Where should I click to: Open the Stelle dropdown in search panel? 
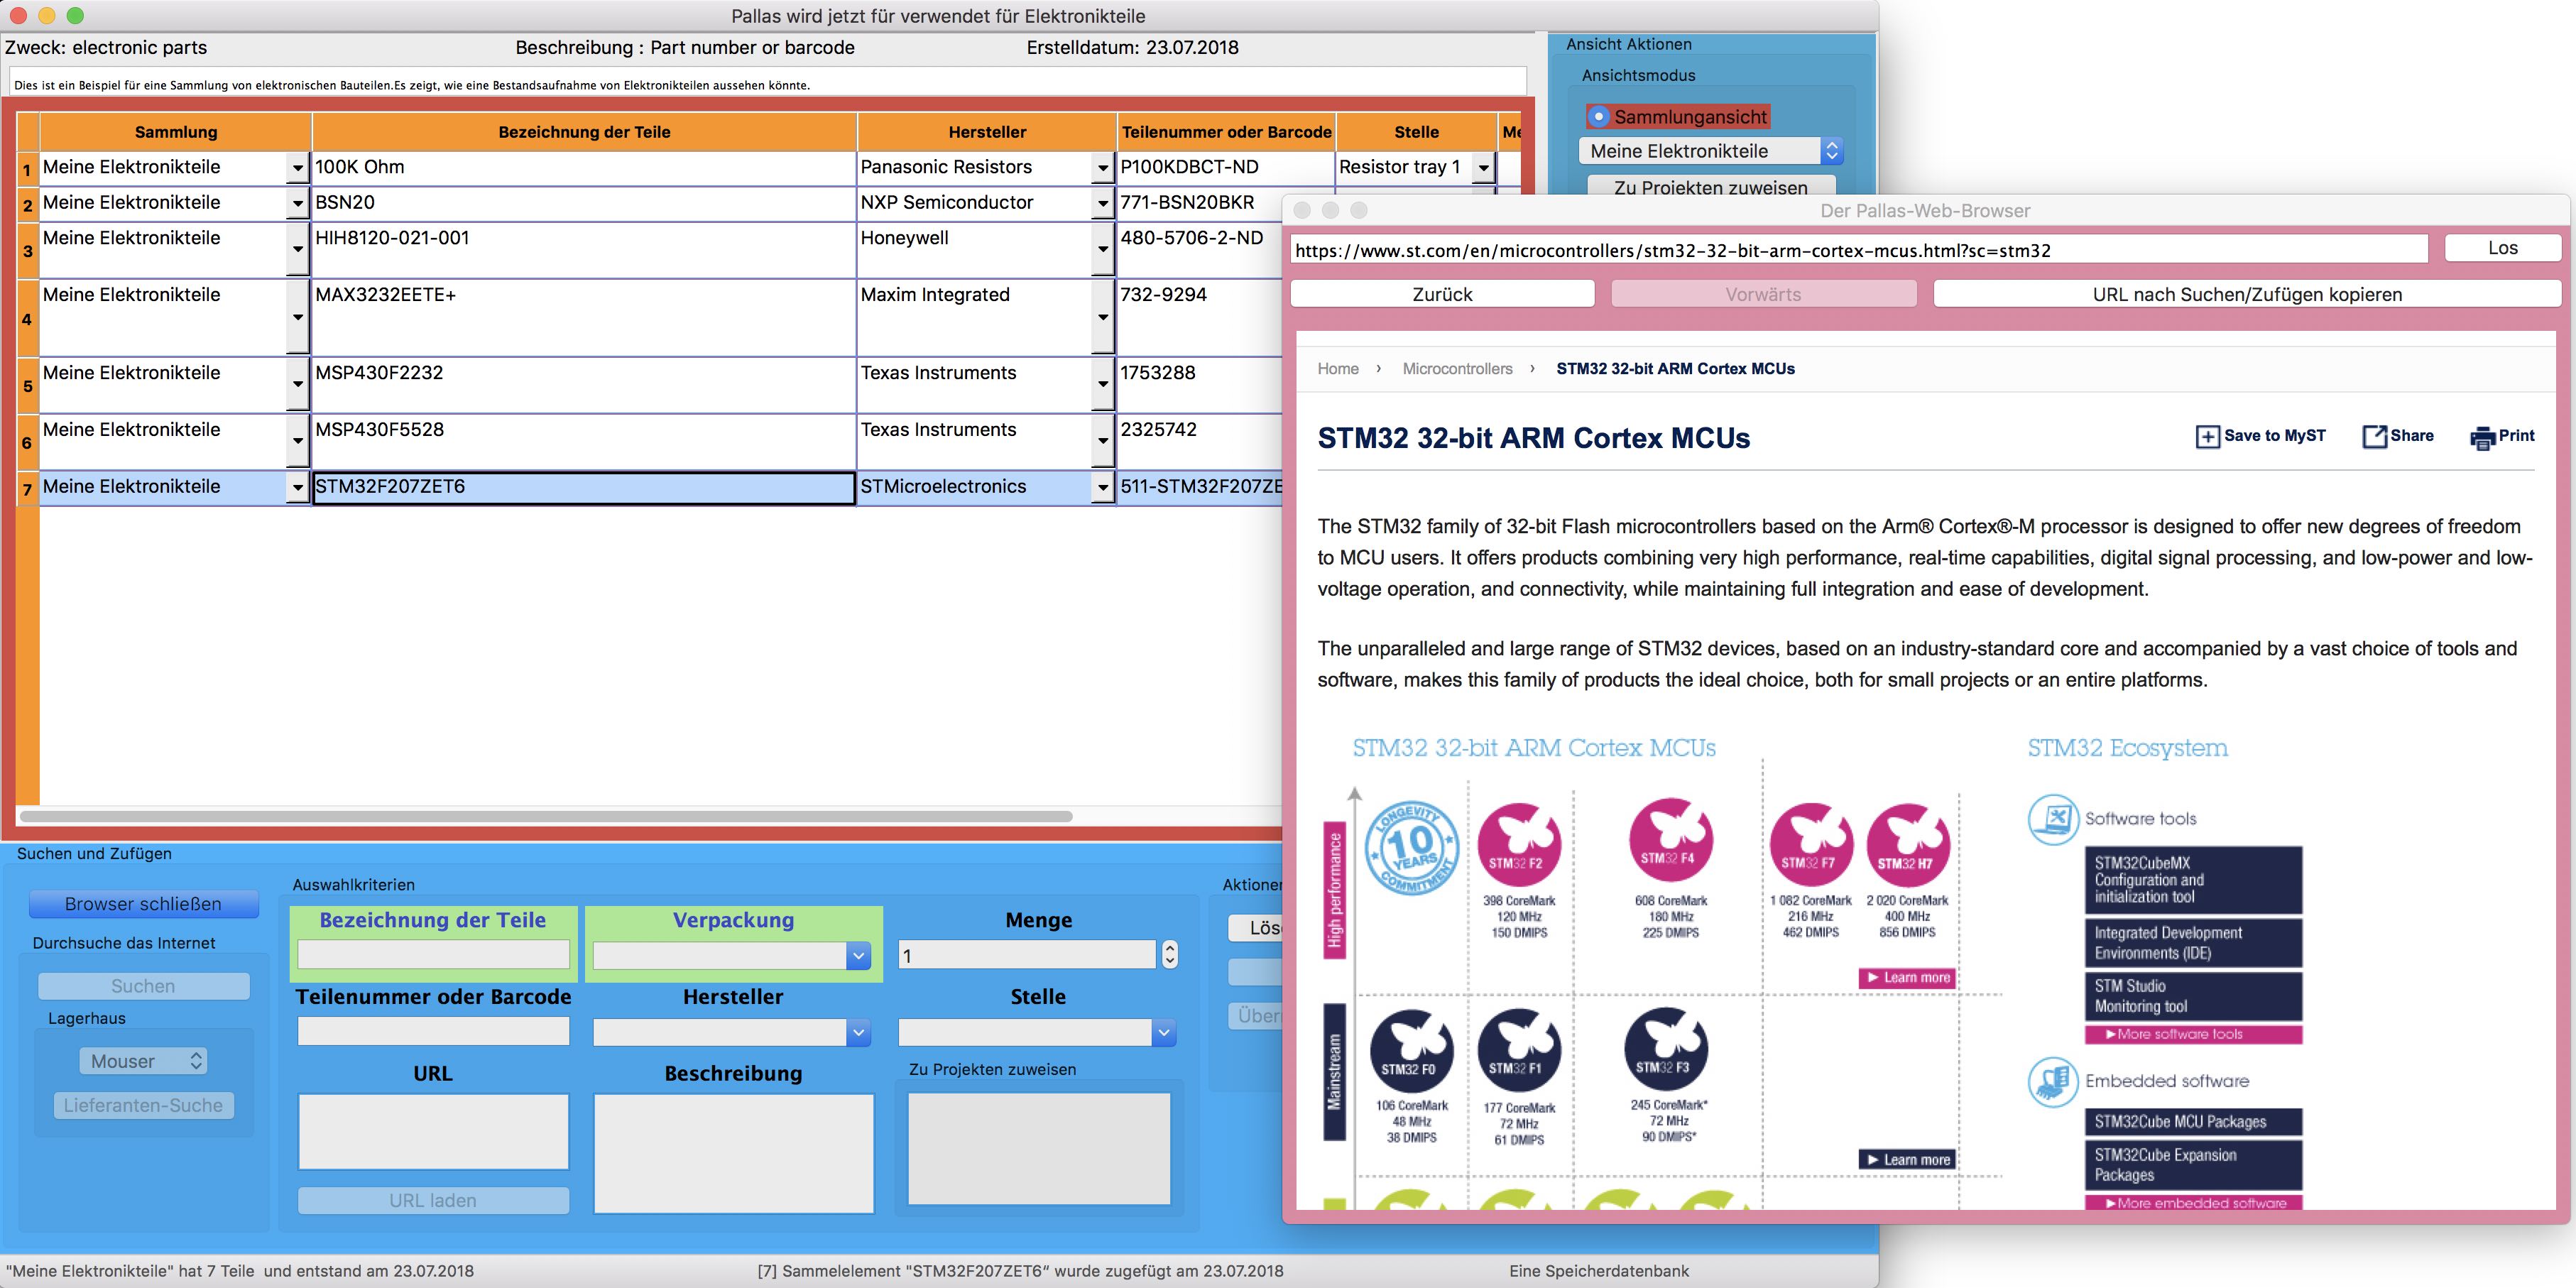click(1163, 1032)
